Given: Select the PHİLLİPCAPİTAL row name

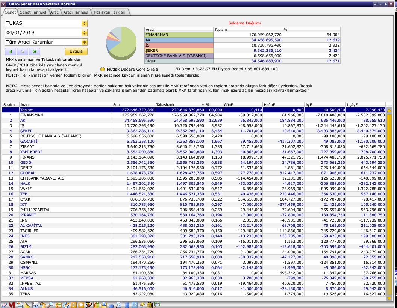Looking at the screenshot, I should (x=35, y=210).
